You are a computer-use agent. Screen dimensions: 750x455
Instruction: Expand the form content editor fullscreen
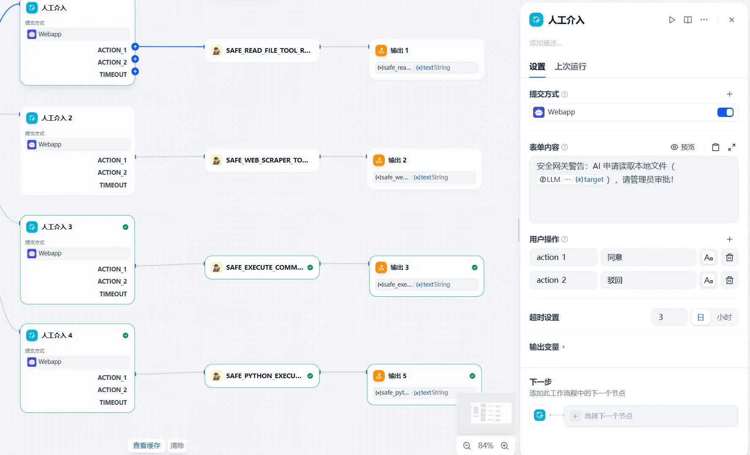(x=732, y=147)
